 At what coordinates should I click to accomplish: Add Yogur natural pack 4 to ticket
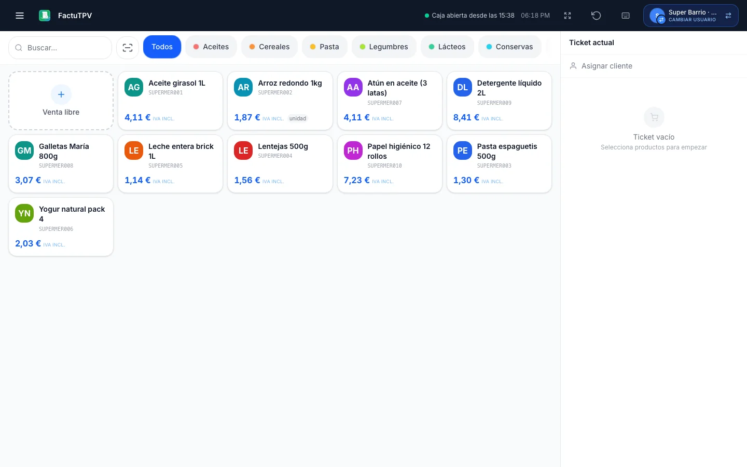61,227
